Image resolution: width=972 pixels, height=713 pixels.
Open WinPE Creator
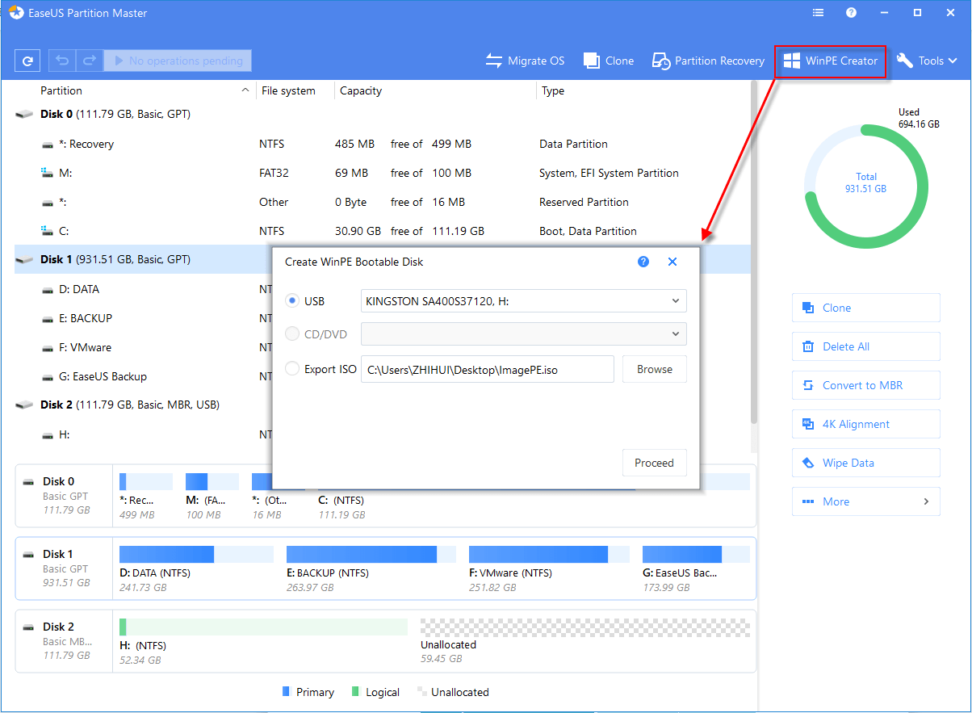pos(831,61)
